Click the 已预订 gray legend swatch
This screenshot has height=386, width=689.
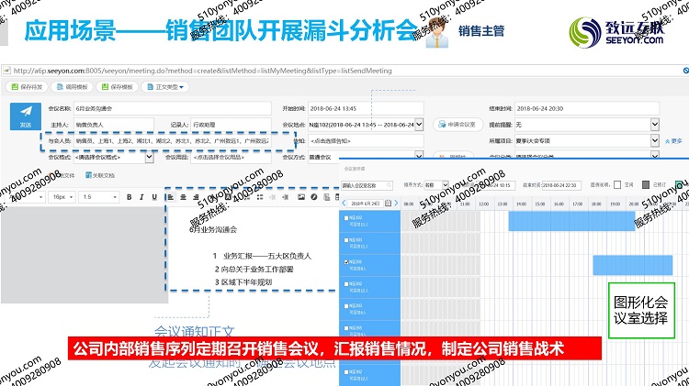[x=646, y=184]
